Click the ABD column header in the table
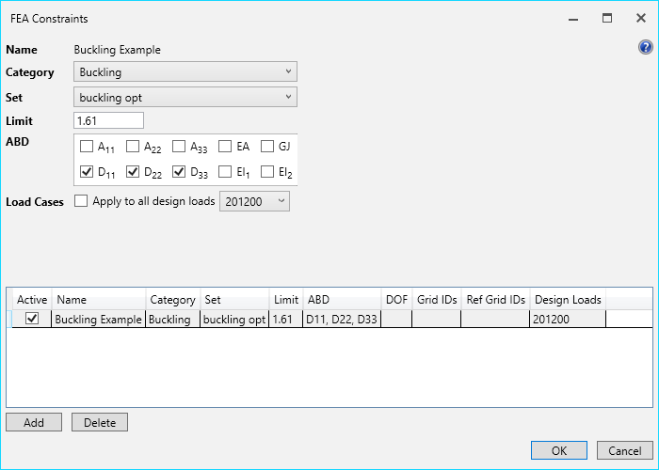 [x=342, y=300]
